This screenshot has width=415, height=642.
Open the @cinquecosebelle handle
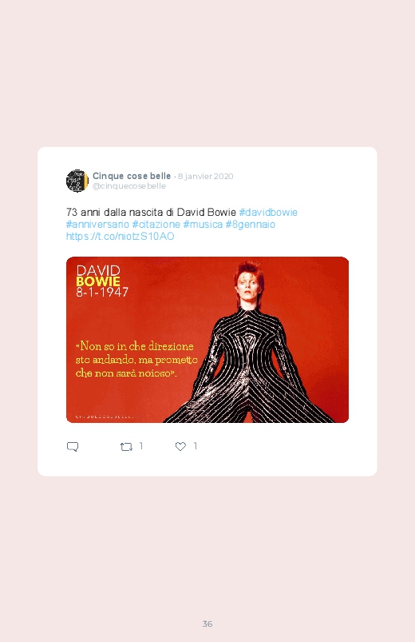pos(129,186)
